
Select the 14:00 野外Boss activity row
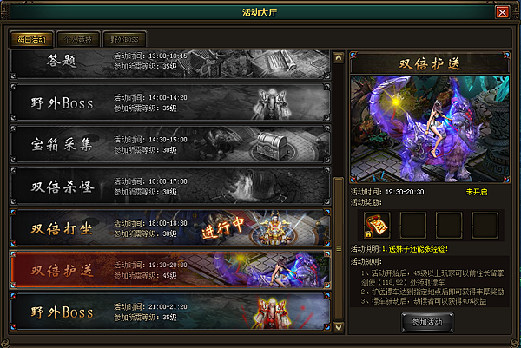click(170, 102)
